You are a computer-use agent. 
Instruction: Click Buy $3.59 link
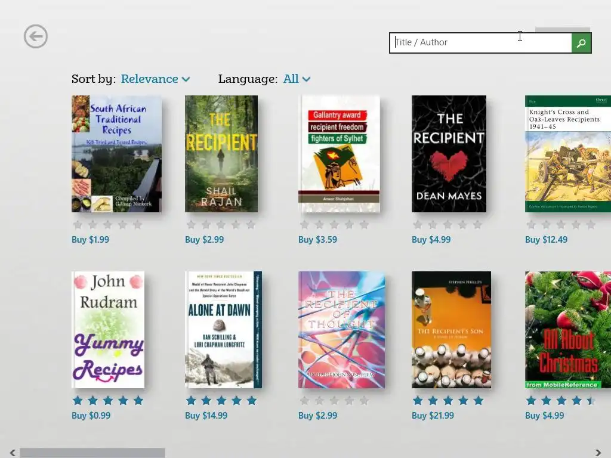(x=317, y=240)
